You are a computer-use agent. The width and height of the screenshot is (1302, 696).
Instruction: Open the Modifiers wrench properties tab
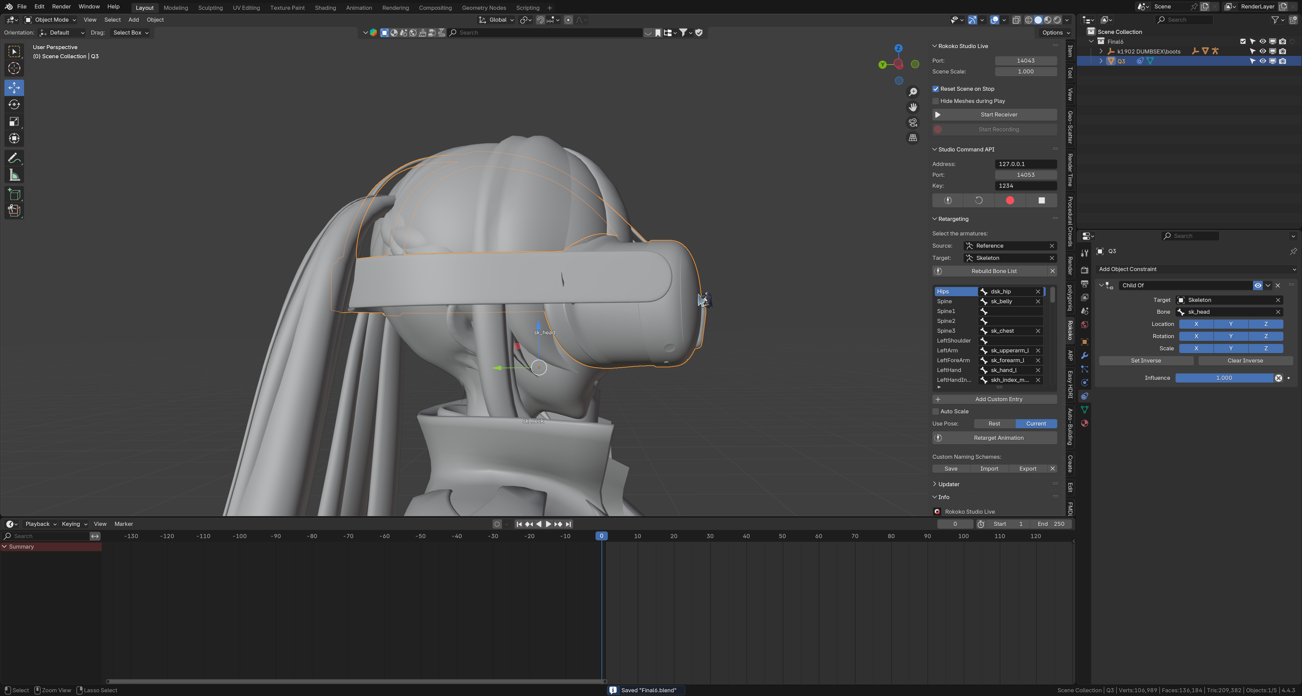(x=1084, y=355)
